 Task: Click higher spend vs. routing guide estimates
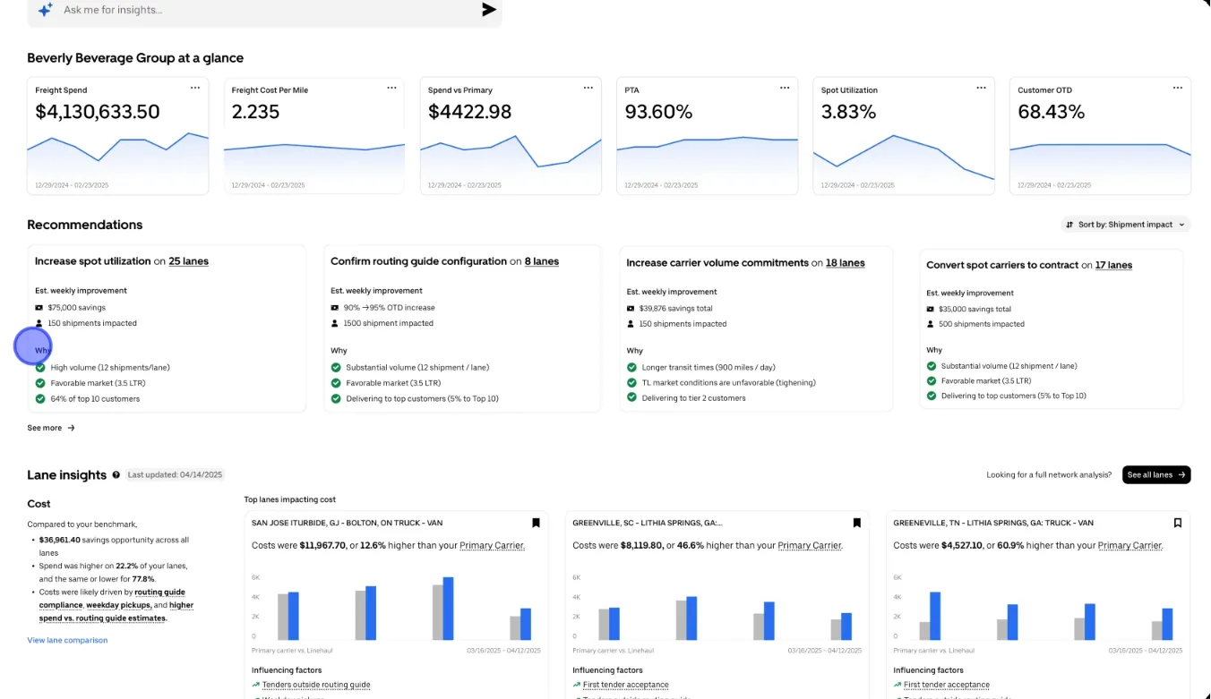coord(117,611)
